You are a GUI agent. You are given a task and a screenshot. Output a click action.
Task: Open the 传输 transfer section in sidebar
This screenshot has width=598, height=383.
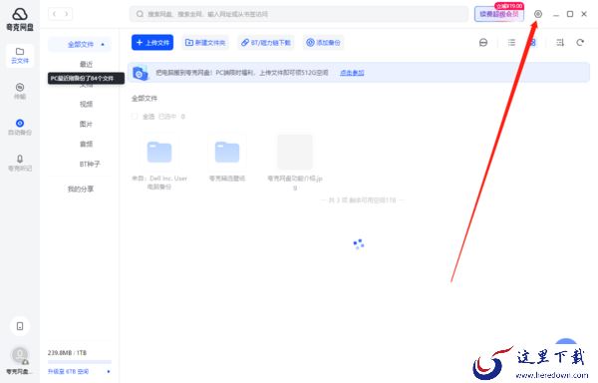pyautogui.click(x=20, y=91)
